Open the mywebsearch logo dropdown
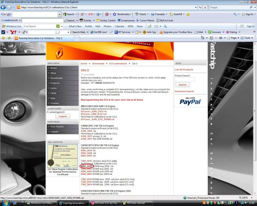Screen dimensions: 257x206 click(20, 21)
